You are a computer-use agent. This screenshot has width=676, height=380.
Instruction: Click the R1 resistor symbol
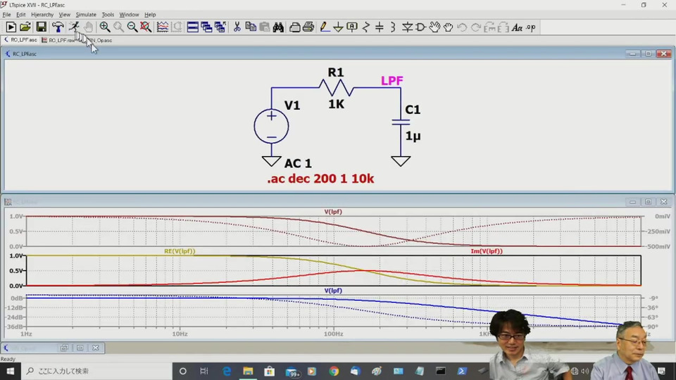[x=337, y=87]
